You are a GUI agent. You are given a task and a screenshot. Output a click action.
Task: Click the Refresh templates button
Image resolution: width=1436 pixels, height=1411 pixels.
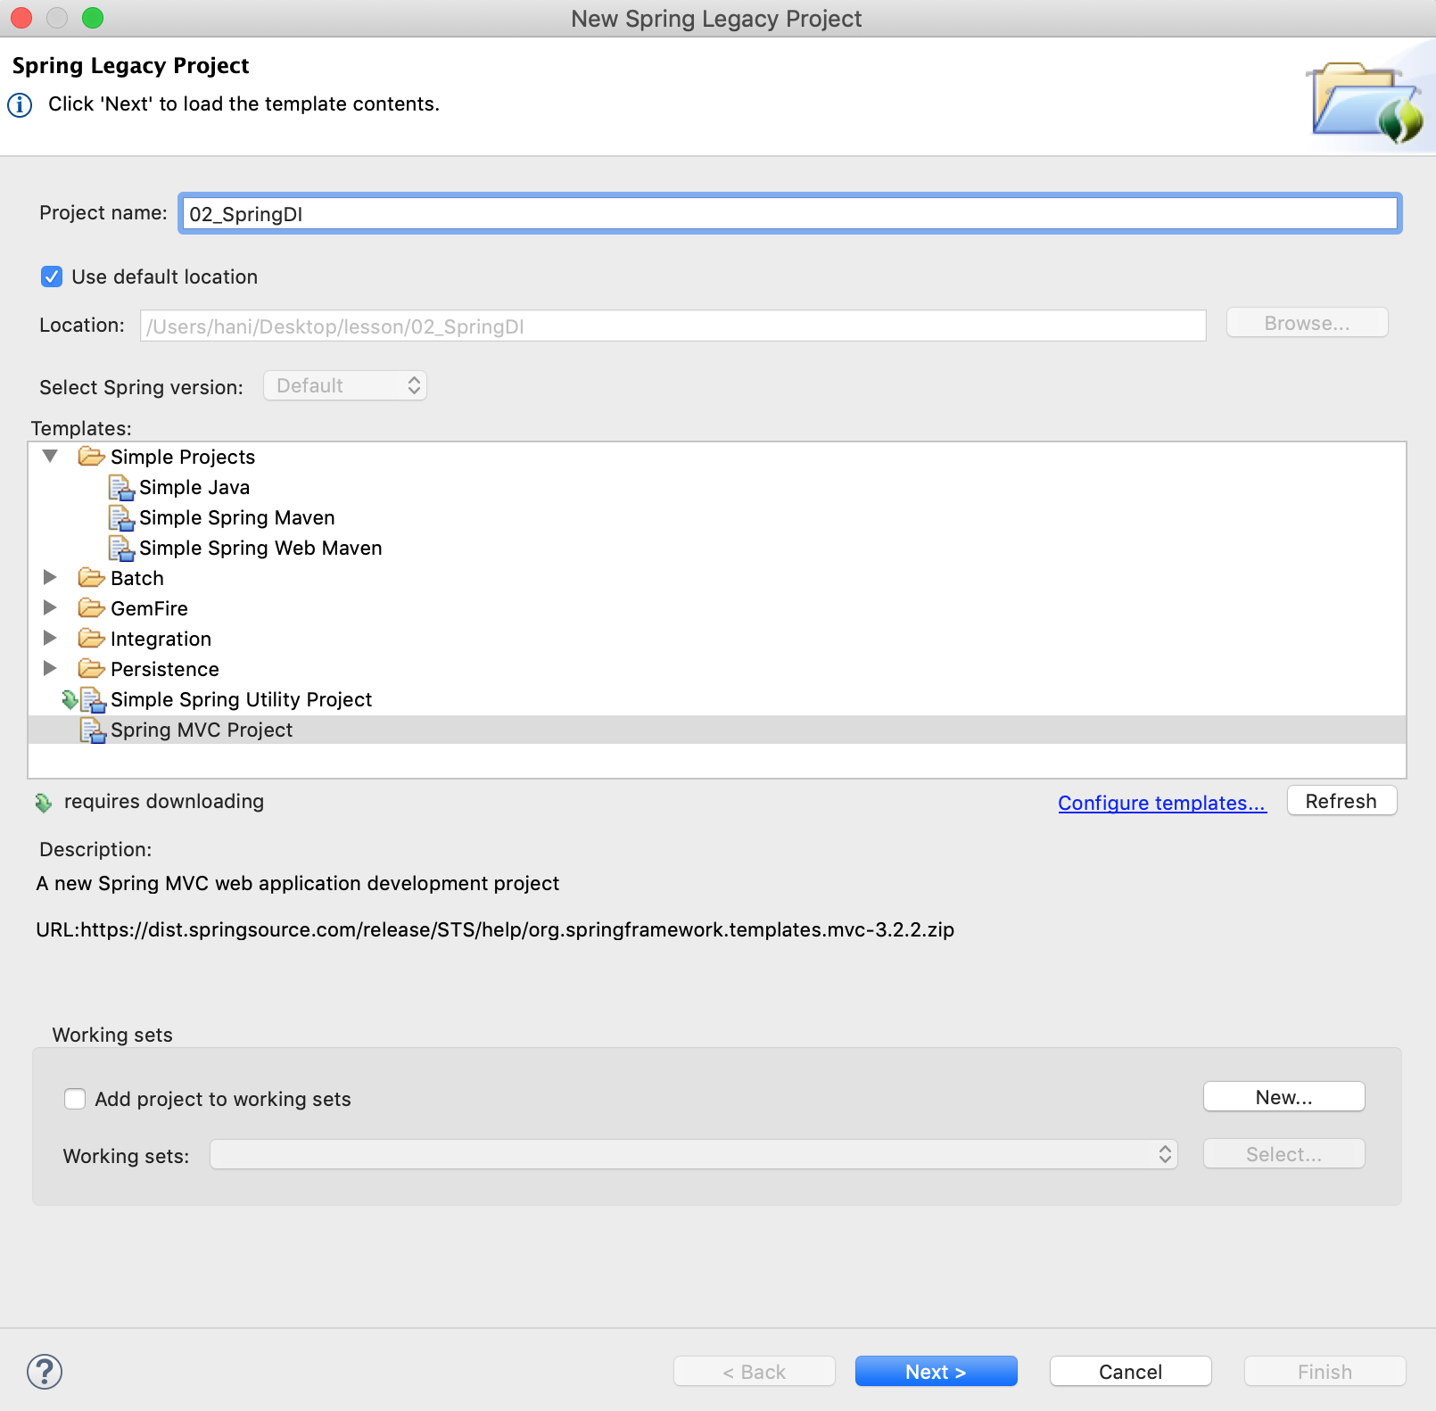tap(1341, 801)
